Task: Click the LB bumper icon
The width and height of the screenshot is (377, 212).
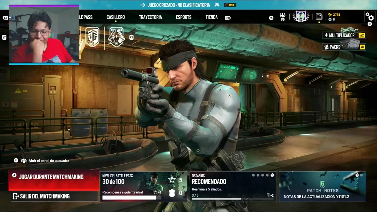Action: 5,18
